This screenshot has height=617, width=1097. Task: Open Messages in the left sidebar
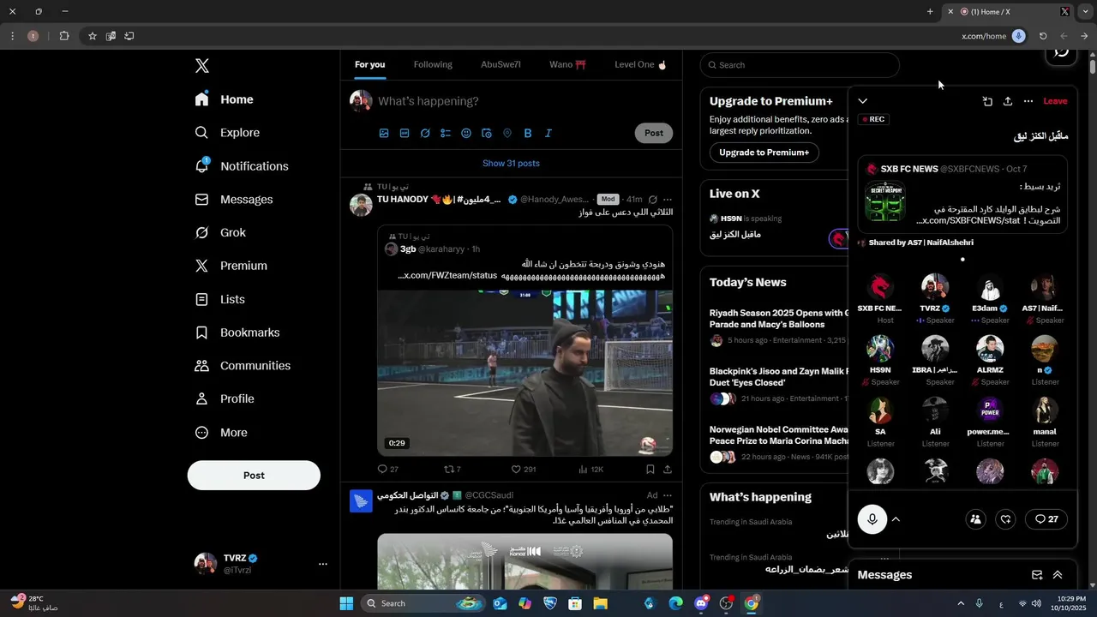[234, 200]
